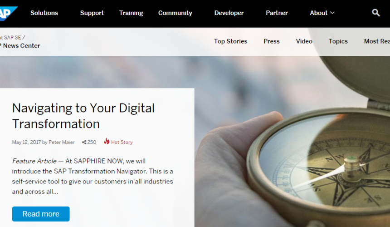Open the Video section
This screenshot has height=227, width=390.
[x=304, y=41]
